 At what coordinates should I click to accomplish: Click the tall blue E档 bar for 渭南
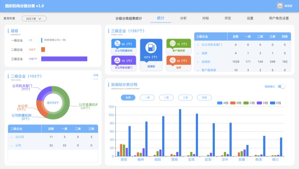coord(180,133)
